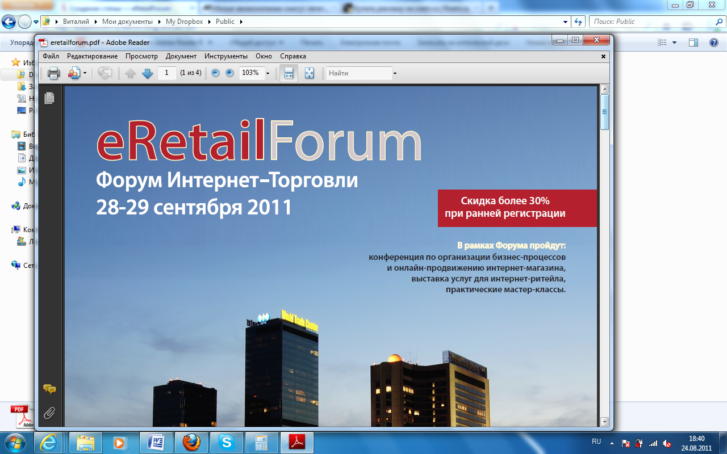Viewport: 727px width, 454px height.
Task: Click the page number field showing 1
Action: pos(167,73)
